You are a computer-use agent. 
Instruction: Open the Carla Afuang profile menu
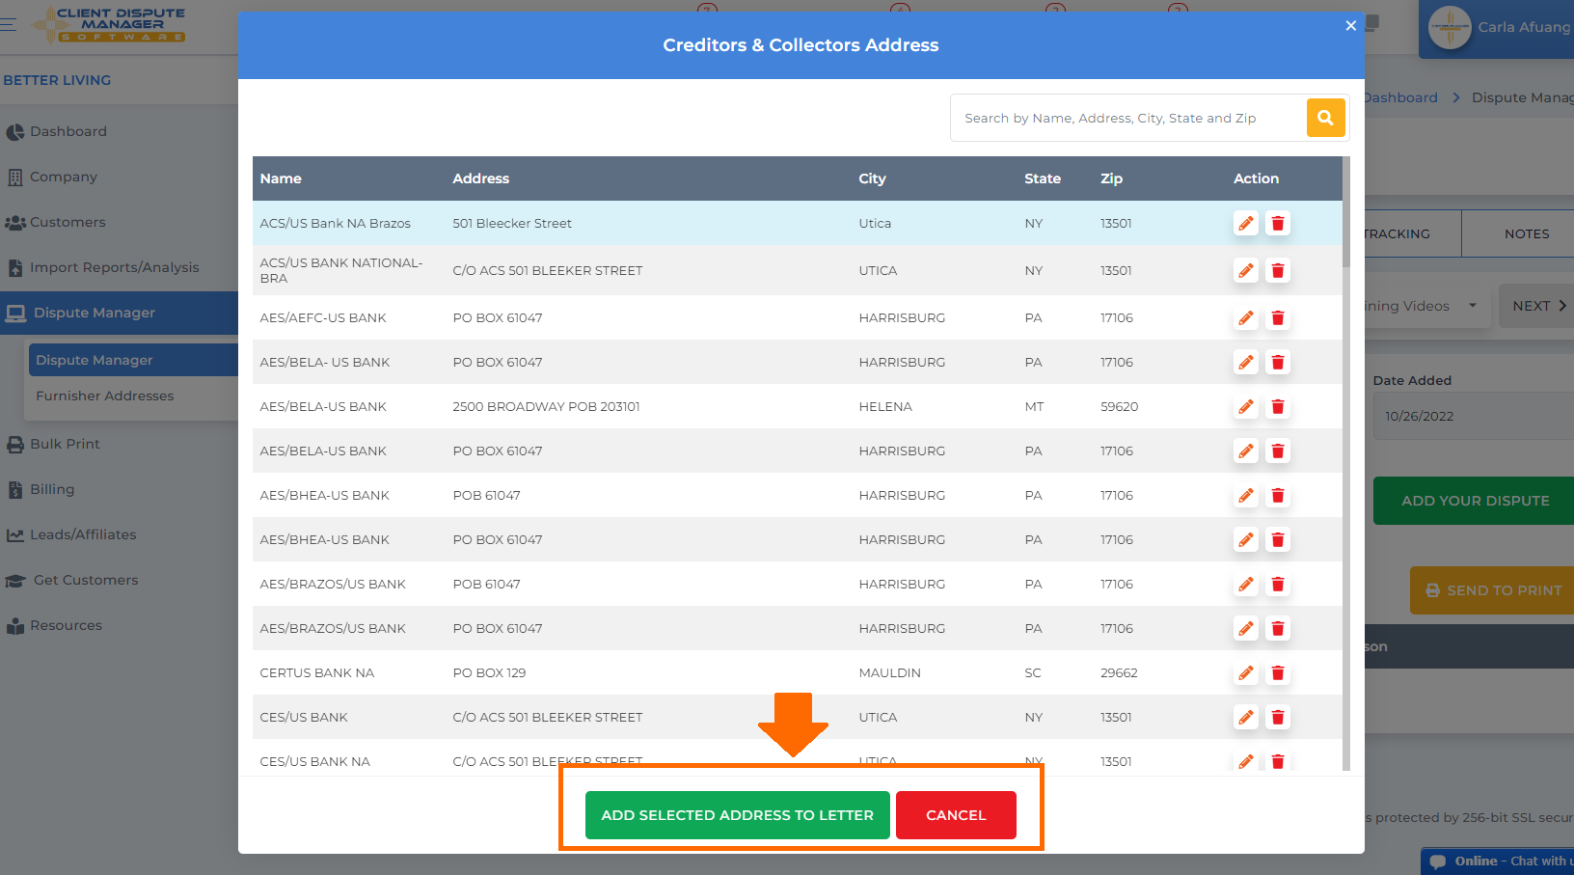click(1497, 28)
